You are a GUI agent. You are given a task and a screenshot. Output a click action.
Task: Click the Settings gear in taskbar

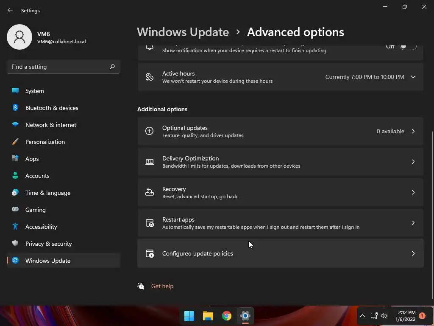pyautogui.click(x=245, y=316)
